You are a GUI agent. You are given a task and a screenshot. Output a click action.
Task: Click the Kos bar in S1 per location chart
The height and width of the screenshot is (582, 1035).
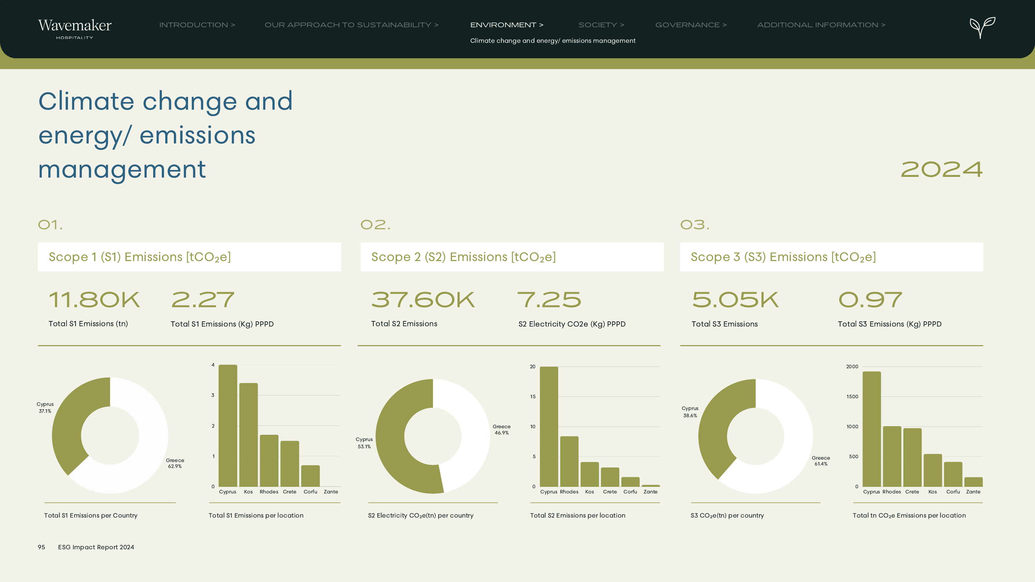[248, 434]
